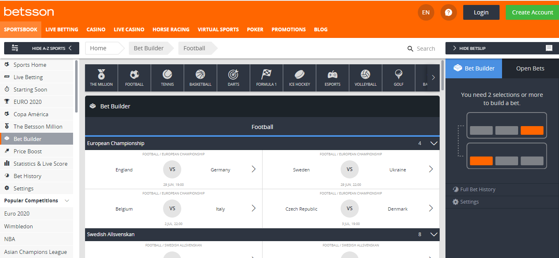This screenshot has width=559, height=258.
Task: Open Belgium vs Italy match arrow
Action: tap(253, 208)
